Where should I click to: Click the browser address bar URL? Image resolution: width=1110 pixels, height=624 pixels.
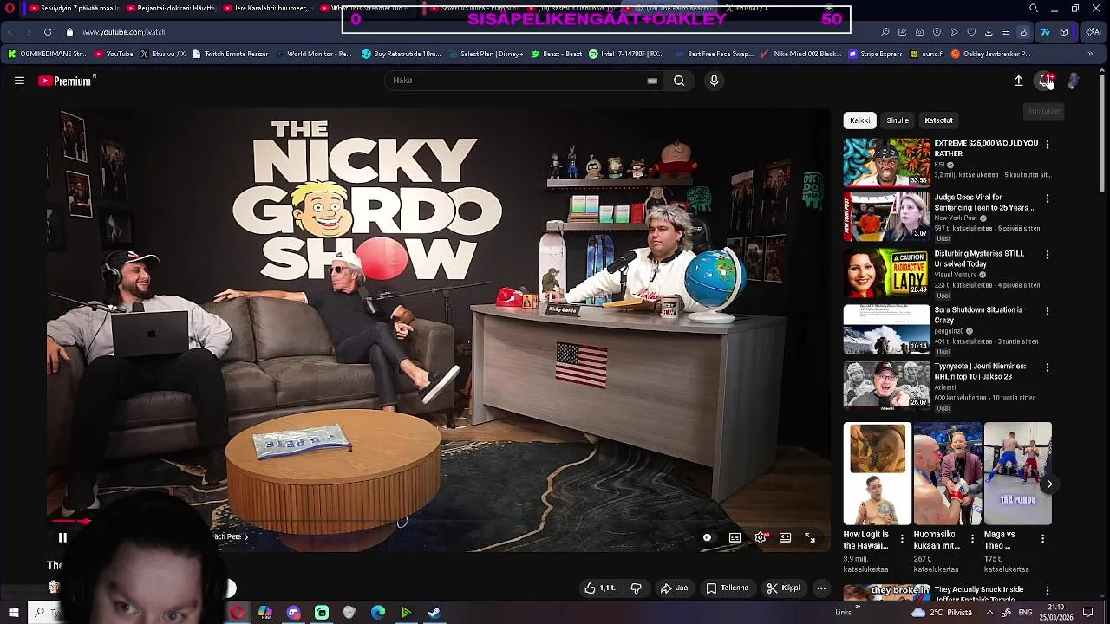[x=123, y=32]
